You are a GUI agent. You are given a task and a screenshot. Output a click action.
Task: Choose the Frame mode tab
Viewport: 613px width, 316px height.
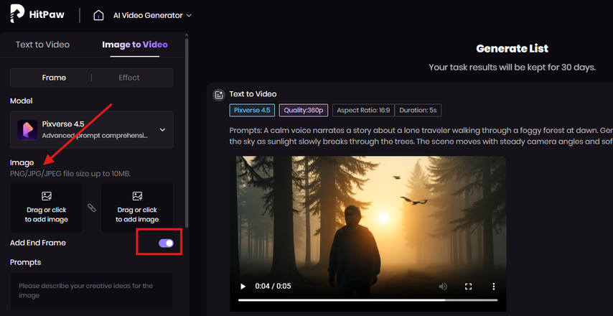tap(54, 78)
